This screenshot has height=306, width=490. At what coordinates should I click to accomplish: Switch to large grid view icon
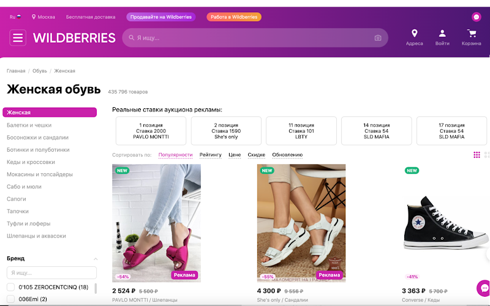click(477, 155)
